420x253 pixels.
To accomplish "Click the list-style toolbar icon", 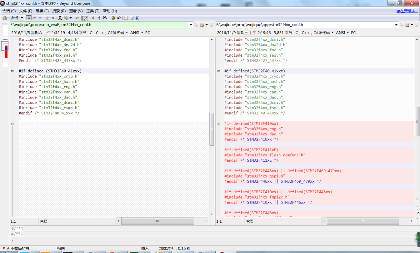I will coord(132,18).
